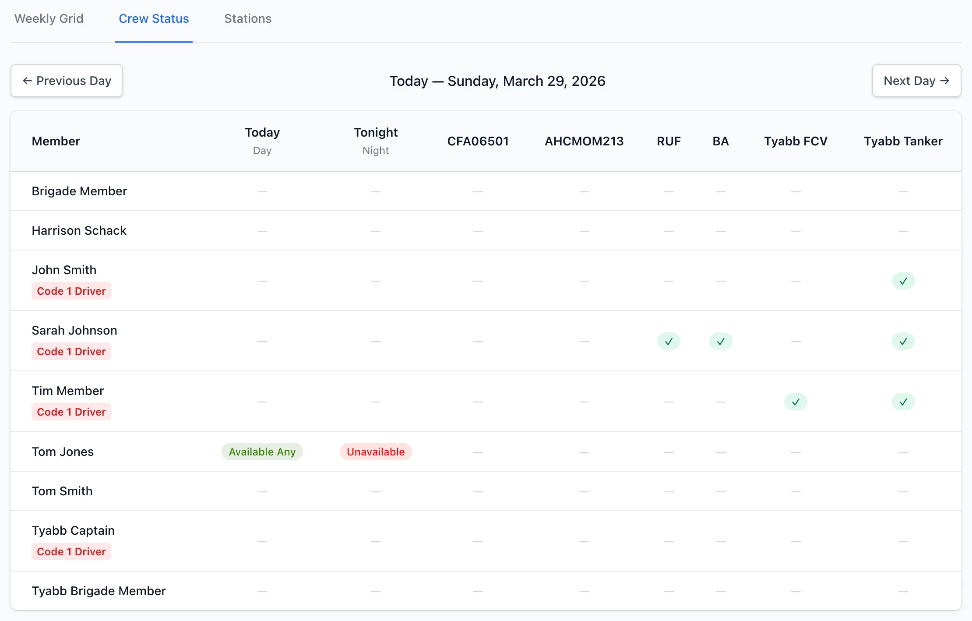Advance to the Next Day
The height and width of the screenshot is (621, 972).
pos(916,81)
